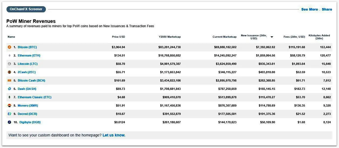Image resolution: width=339 pixels, height=148 pixels.
Task: Click the Ethereum Classic icon
Action: [x=9, y=97]
